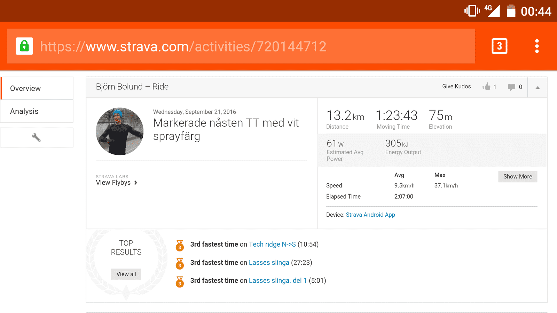Viewport: 557px width, 313px height.
Task: Click the 1:23:43 Moving Time value
Action: click(x=397, y=115)
